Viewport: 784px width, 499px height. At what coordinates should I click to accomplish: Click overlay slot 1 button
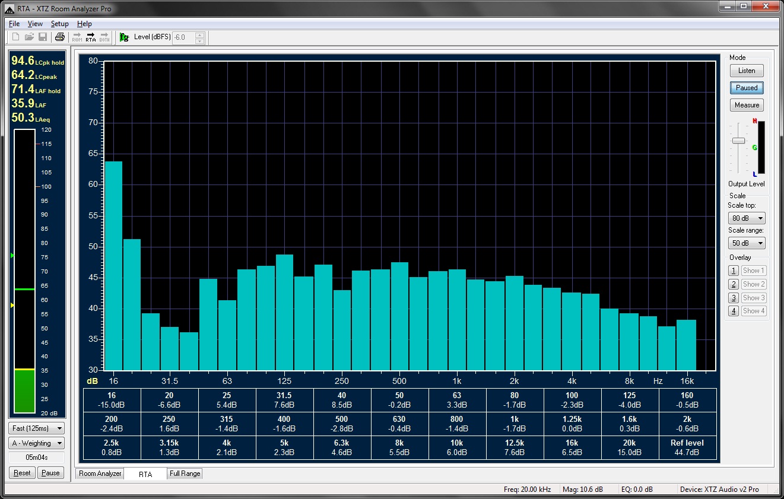click(x=734, y=271)
